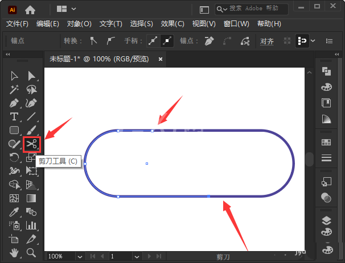The width and height of the screenshot is (345, 263).
Task: Open the 文字(T) menu
Action: coord(110,24)
